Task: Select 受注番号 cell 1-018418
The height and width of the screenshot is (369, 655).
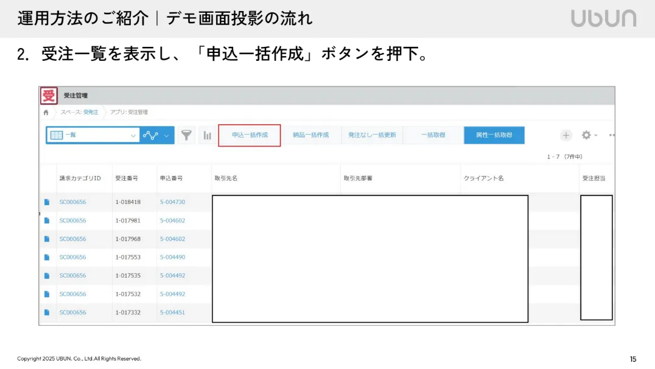Action: point(128,202)
